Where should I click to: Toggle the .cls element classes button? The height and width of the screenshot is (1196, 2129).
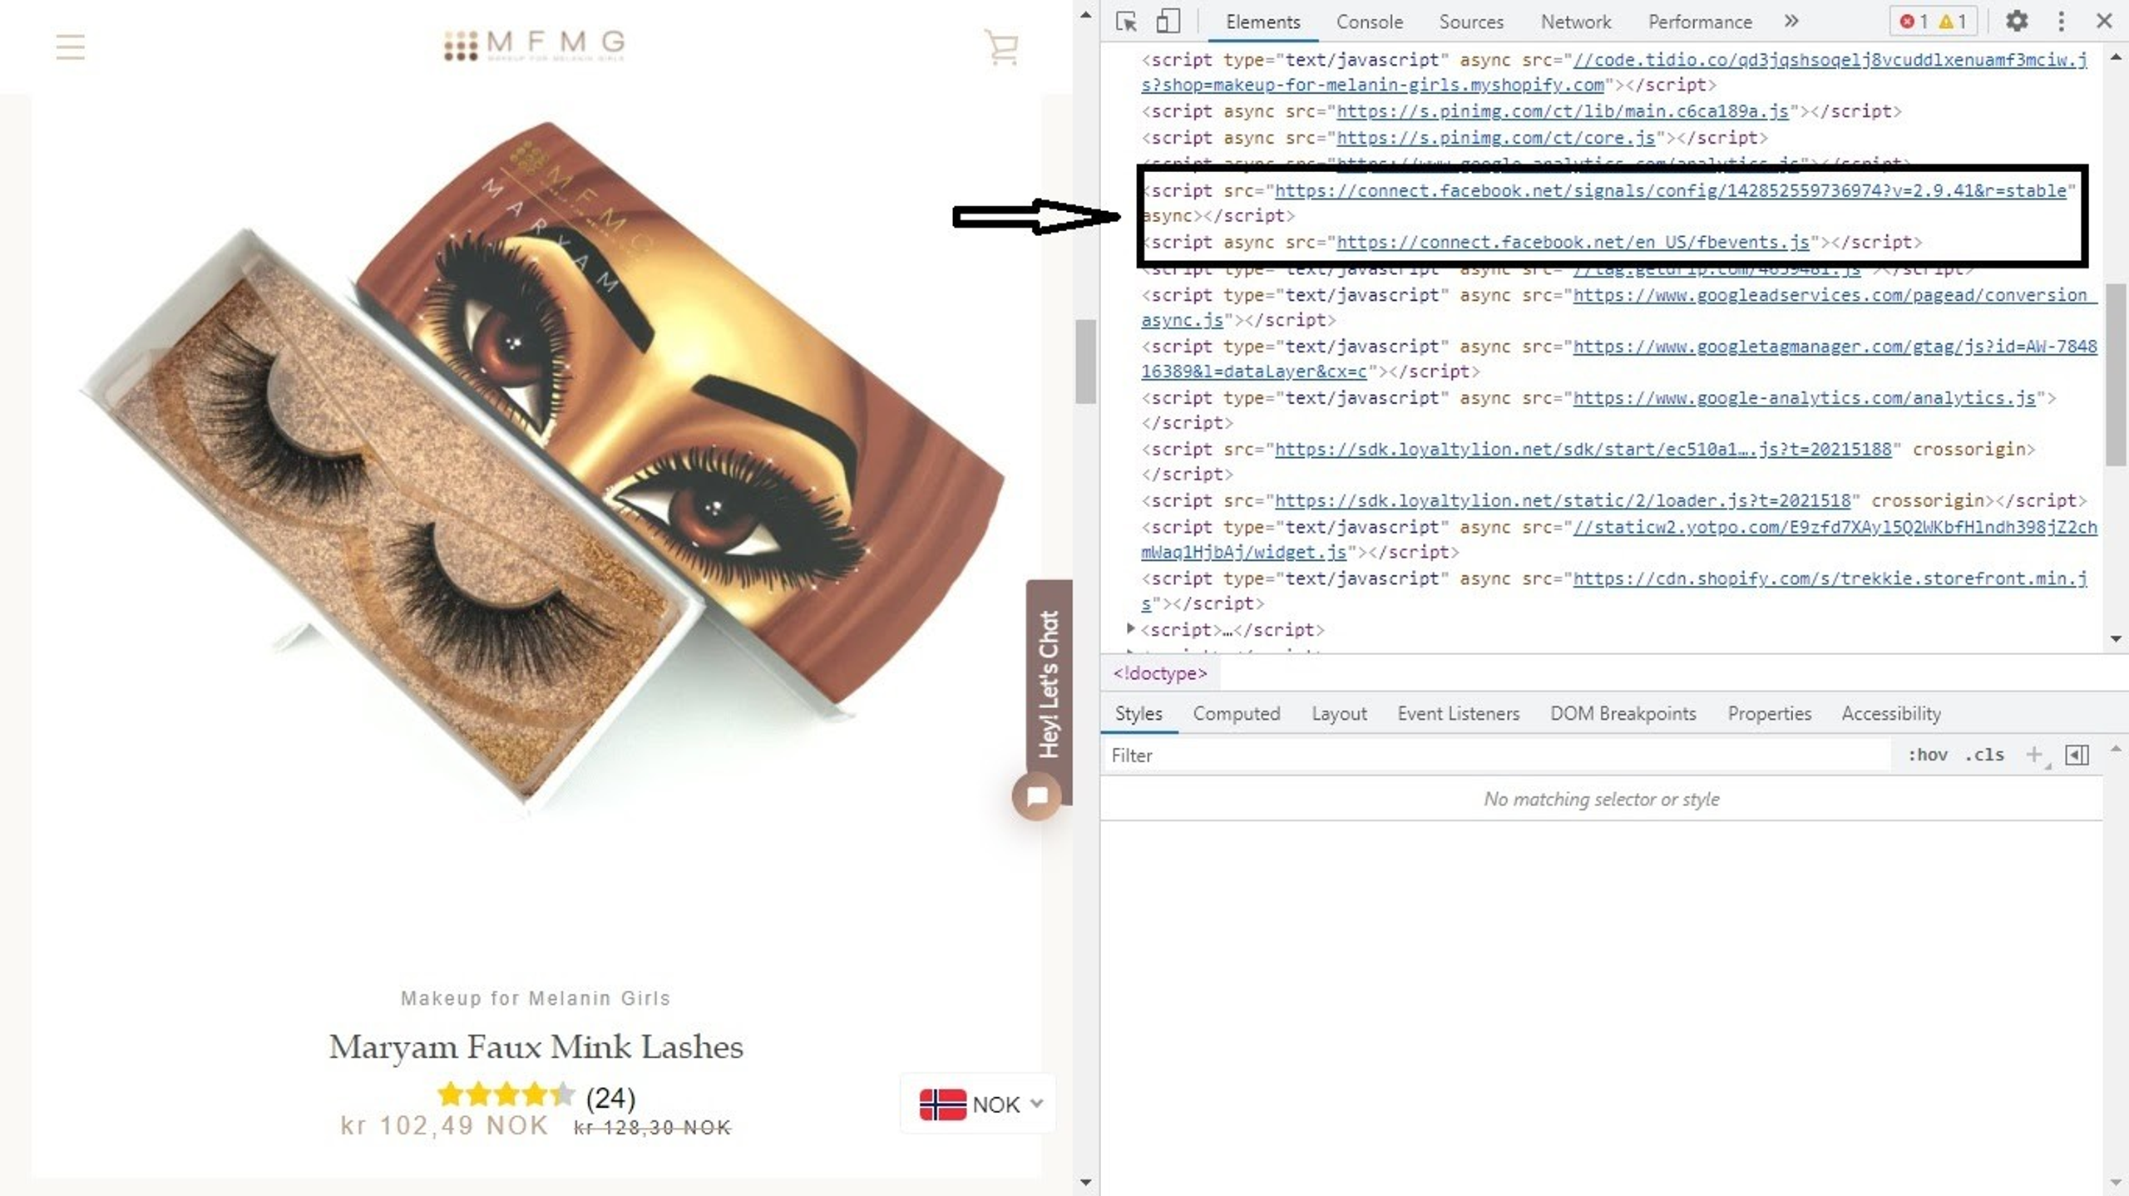click(x=1984, y=755)
